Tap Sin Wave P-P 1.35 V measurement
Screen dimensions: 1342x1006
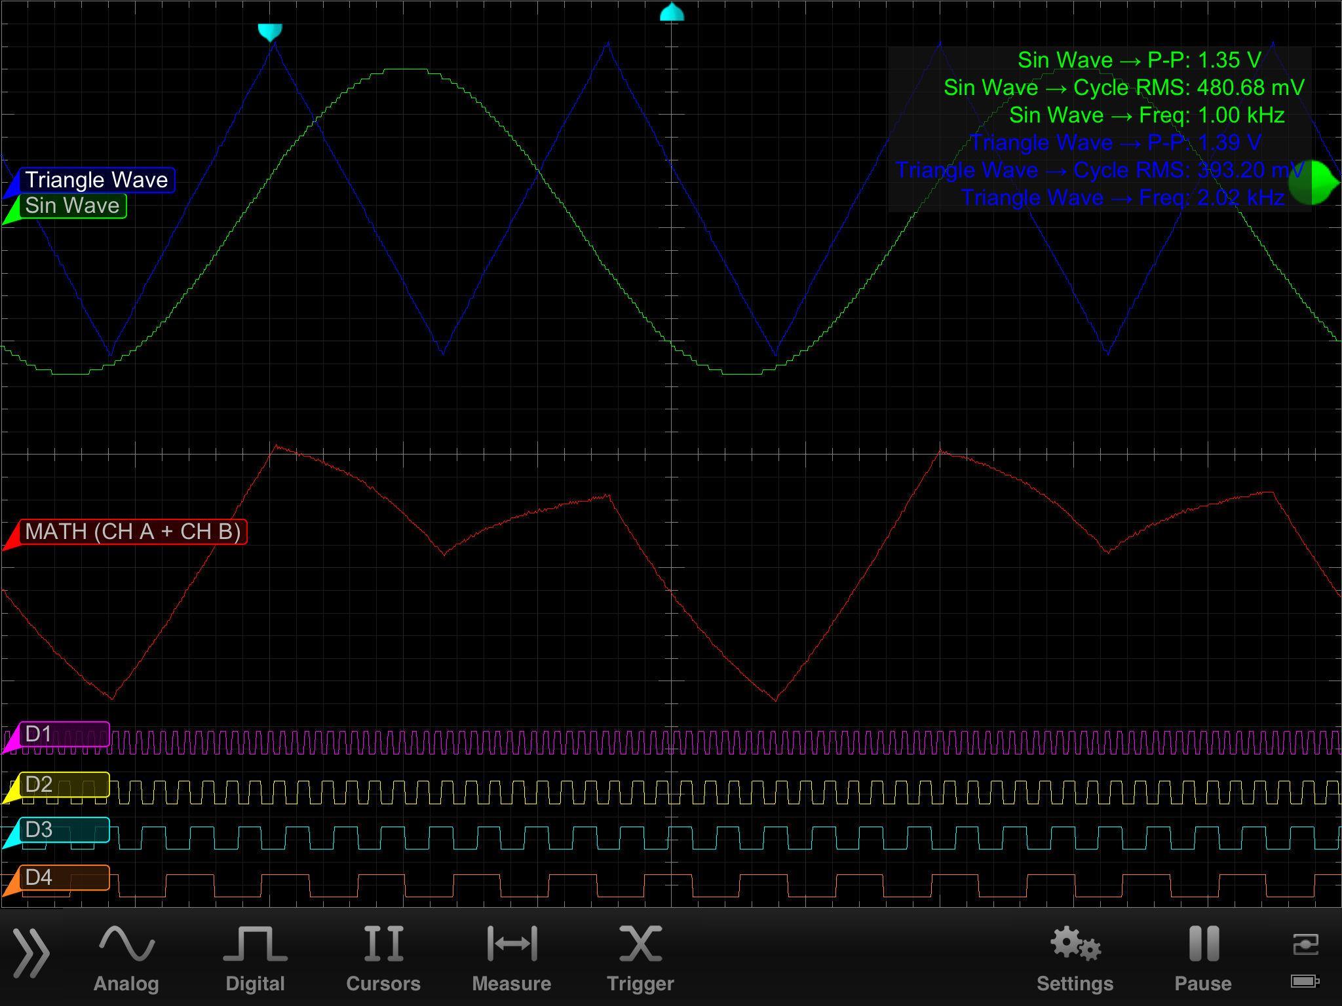point(1139,60)
